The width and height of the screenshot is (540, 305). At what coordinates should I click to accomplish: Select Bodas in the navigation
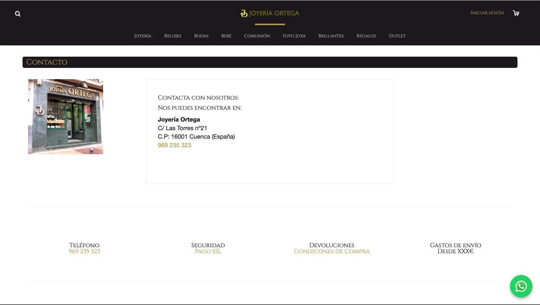(201, 36)
